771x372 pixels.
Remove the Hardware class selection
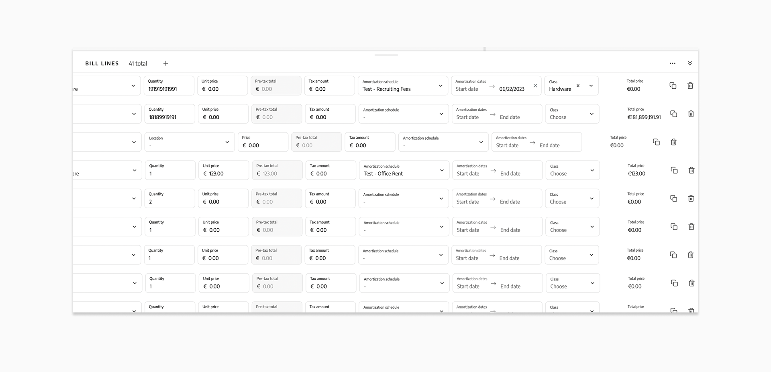click(578, 85)
